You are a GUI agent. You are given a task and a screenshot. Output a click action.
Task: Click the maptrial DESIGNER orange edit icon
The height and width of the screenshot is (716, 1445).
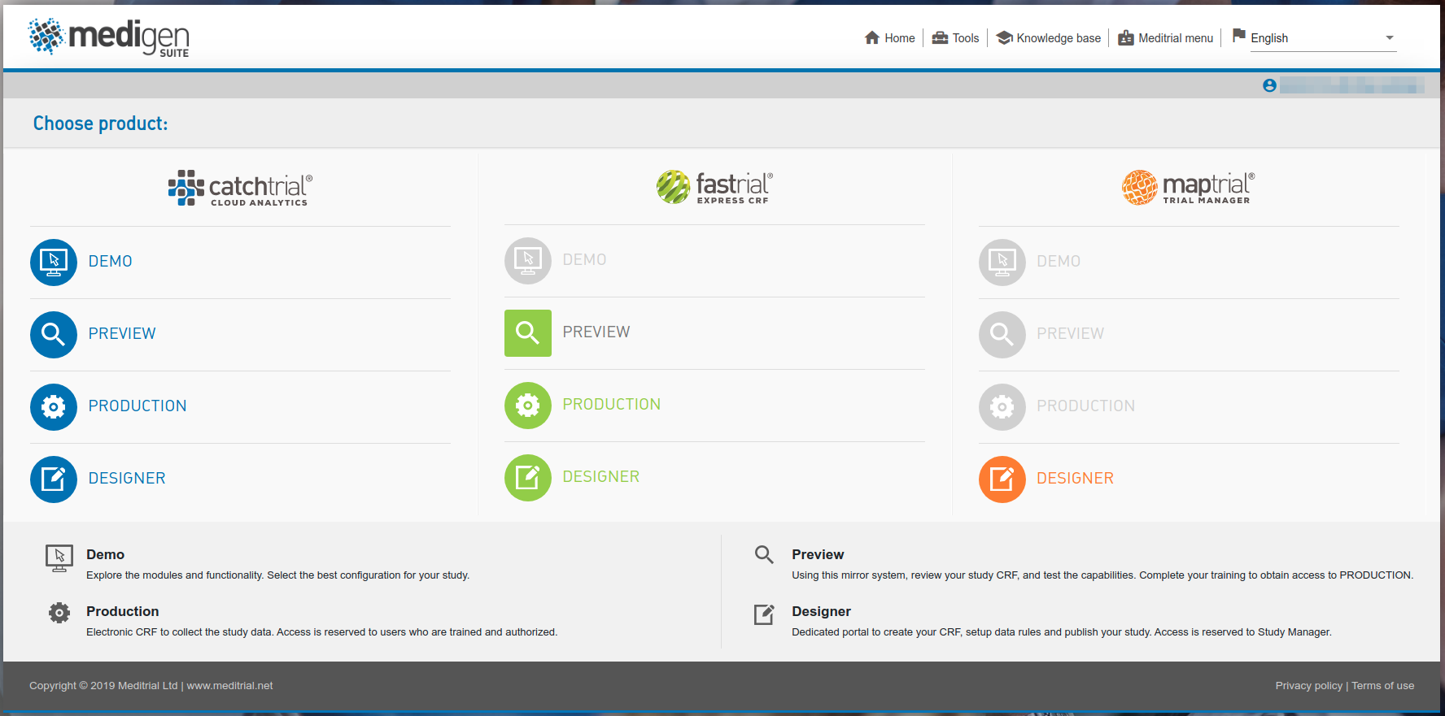pos(1002,480)
